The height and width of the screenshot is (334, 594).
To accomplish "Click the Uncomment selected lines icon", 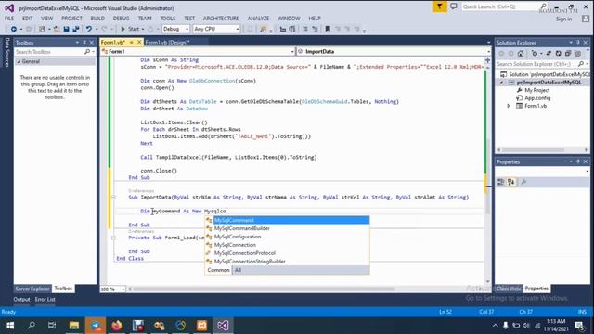I will 315,29.
